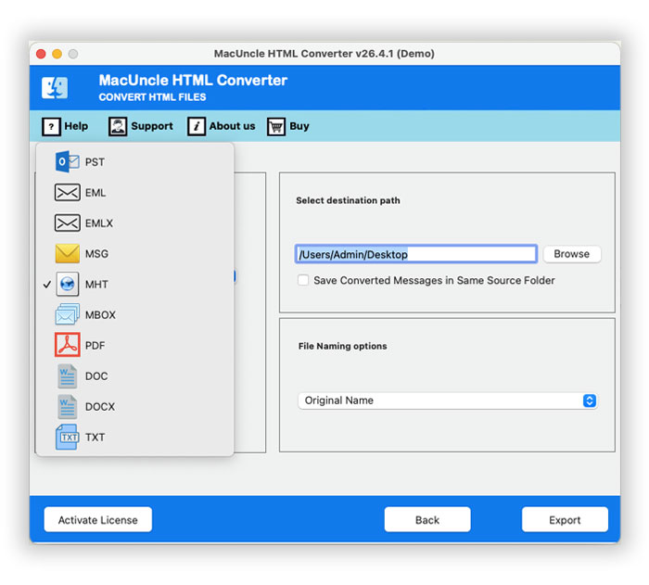Click the DOCX Word document icon
Viewport: 649px width, 585px height.
click(67, 407)
